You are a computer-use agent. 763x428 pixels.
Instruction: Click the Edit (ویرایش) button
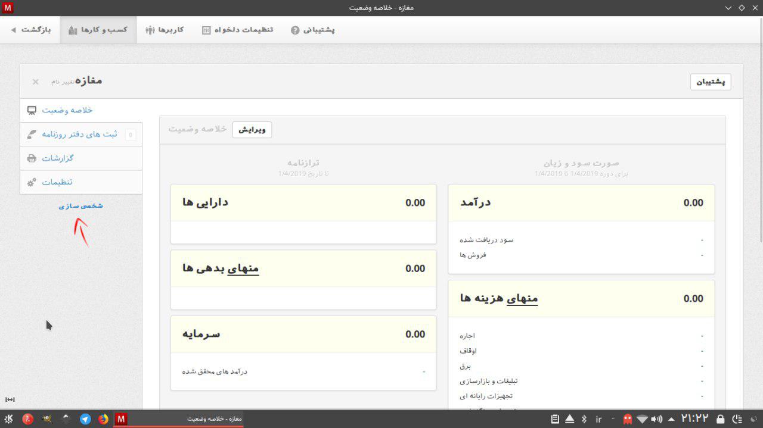pos(252,130)
